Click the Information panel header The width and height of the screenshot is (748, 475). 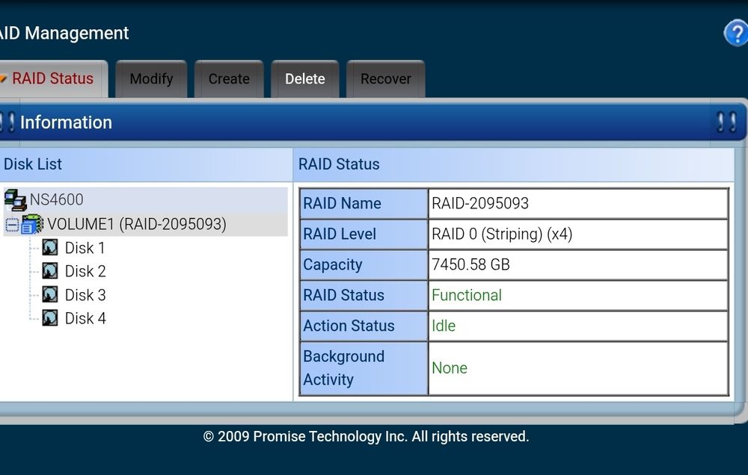[x=372, y=122]
